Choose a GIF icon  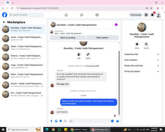click(65, 121)
